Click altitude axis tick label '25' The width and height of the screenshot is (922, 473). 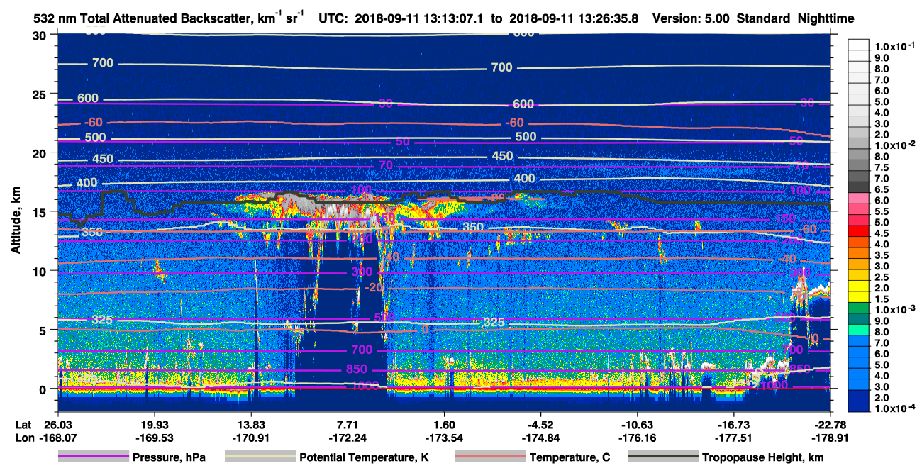coord(41,94)
